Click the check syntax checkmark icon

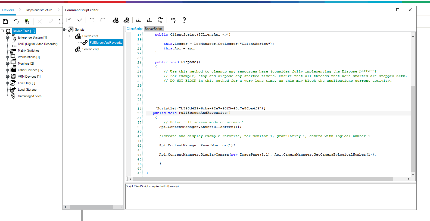[x=80, y=20]
